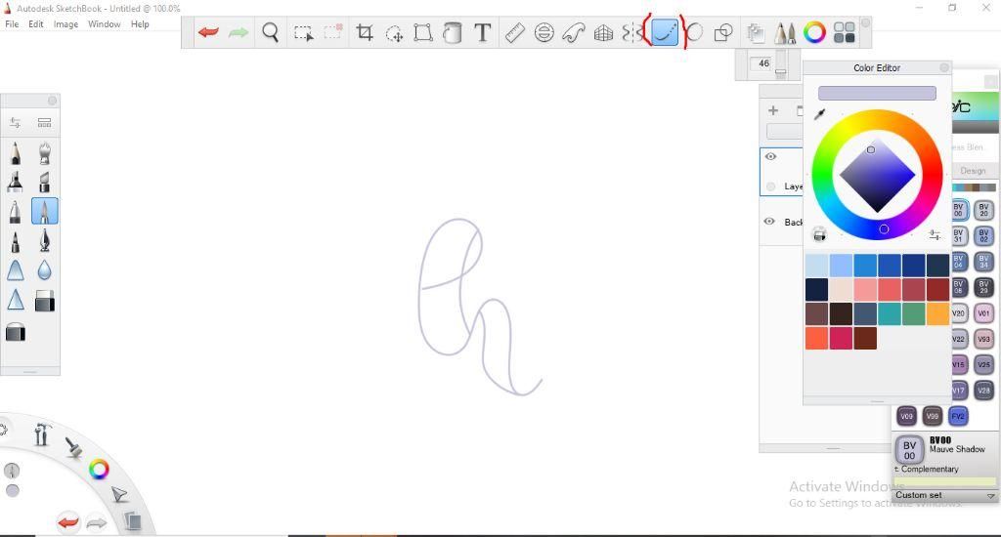Choose Copic FV2 color chip
The image size is (1001, 537).
point(958,416)
